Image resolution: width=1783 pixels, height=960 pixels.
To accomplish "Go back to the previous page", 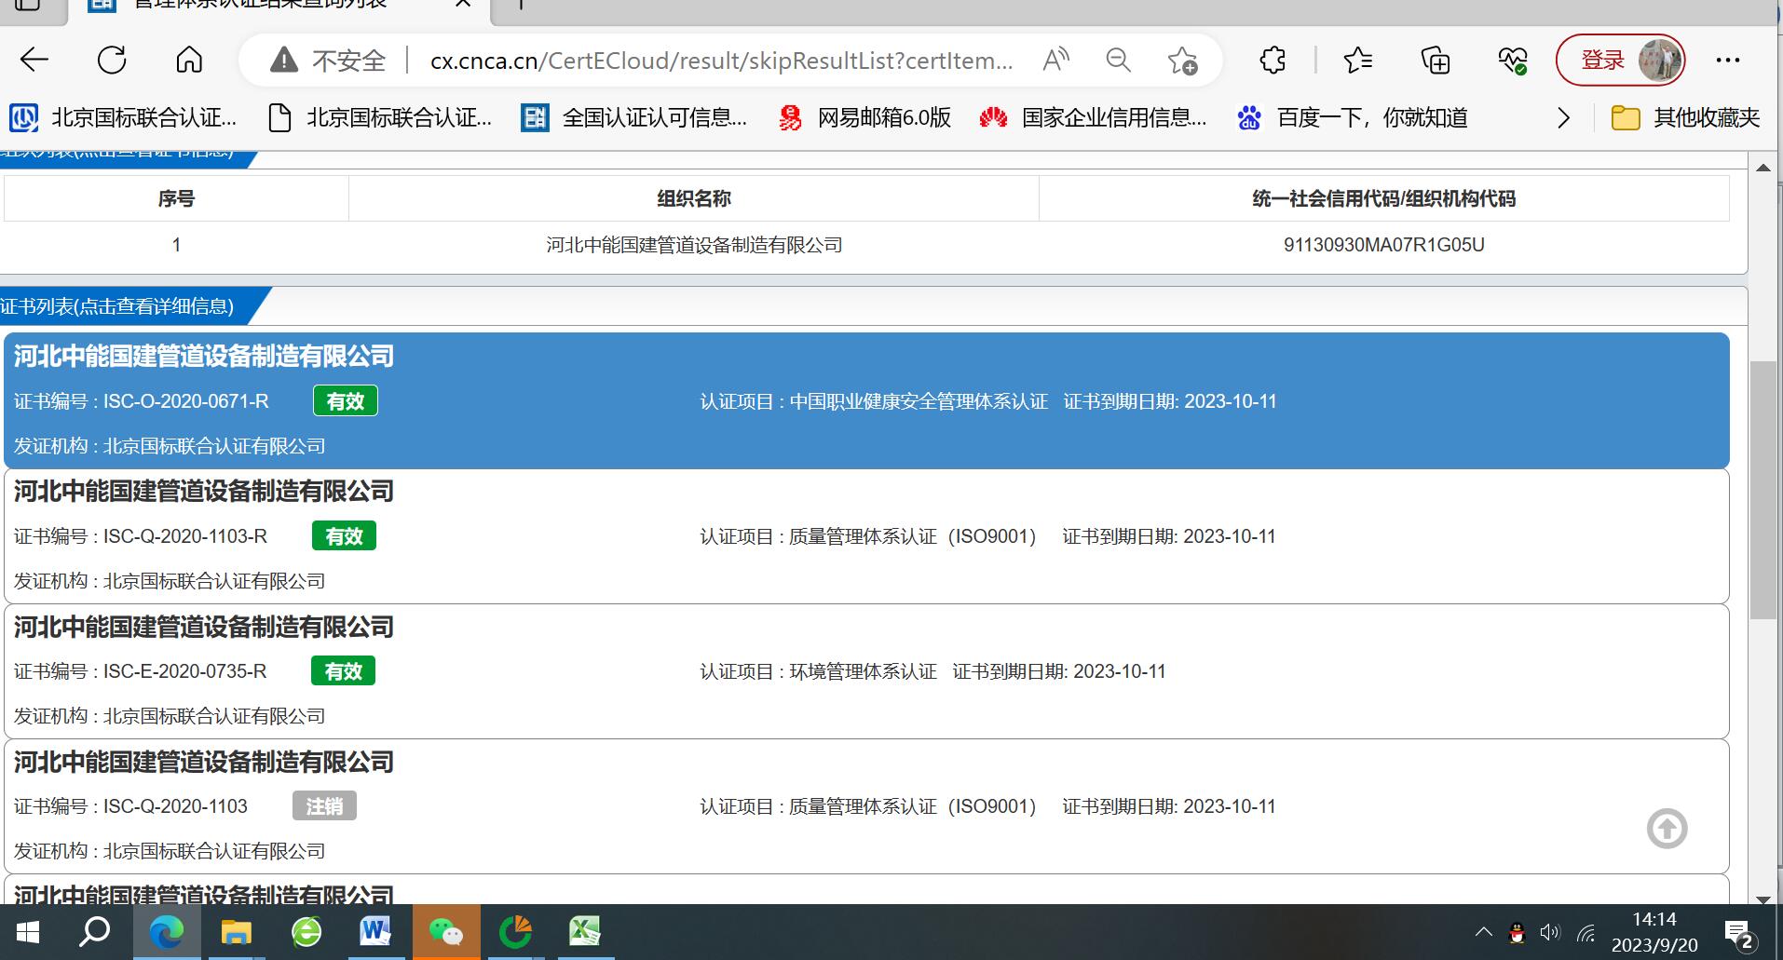I will point(34,61).
